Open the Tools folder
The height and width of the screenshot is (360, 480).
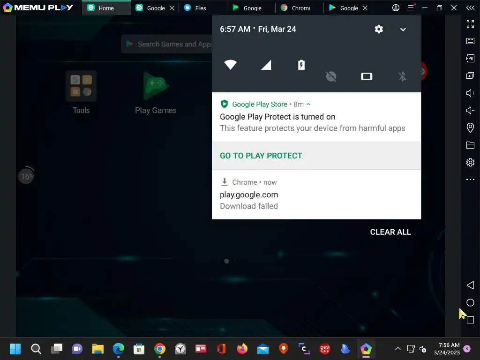tap(81, 92)
